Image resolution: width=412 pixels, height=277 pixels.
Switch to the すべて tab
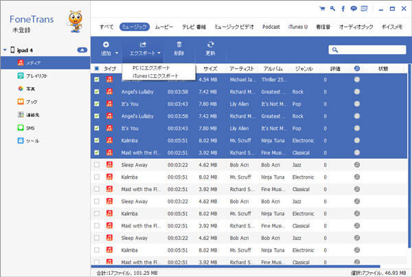pyautogui.click(x=106, y=27)
